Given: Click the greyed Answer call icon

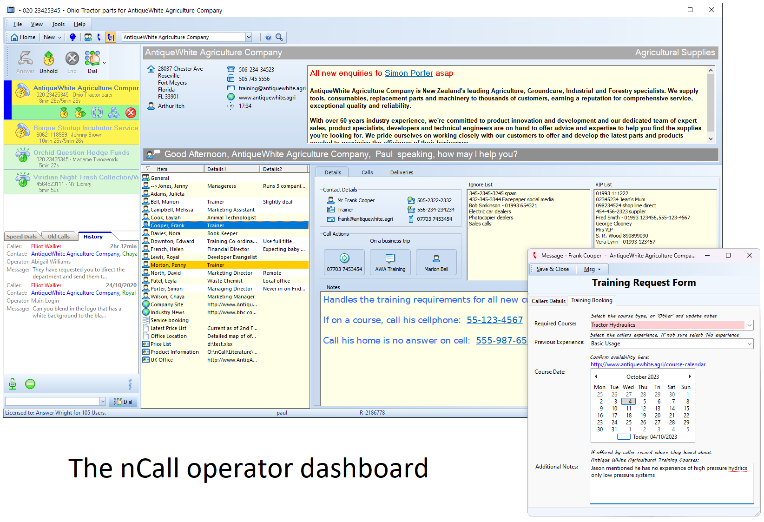Looking at the screenshot, I should tap(25, 62).
